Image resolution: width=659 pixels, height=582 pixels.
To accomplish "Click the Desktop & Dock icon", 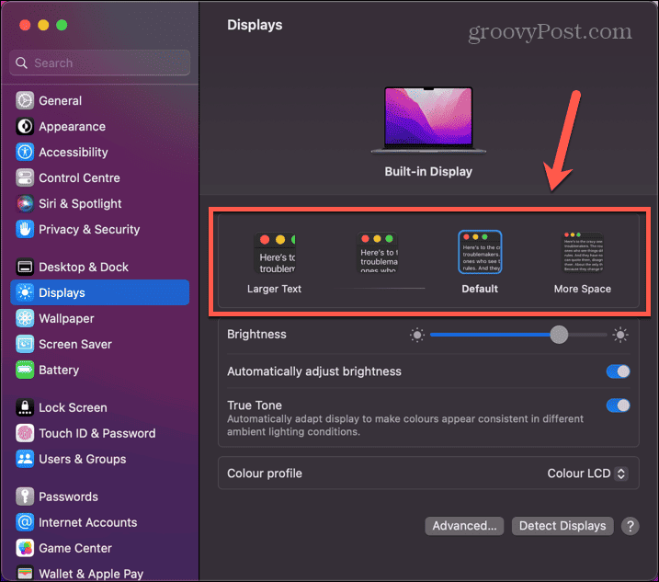I will [25, 267].
